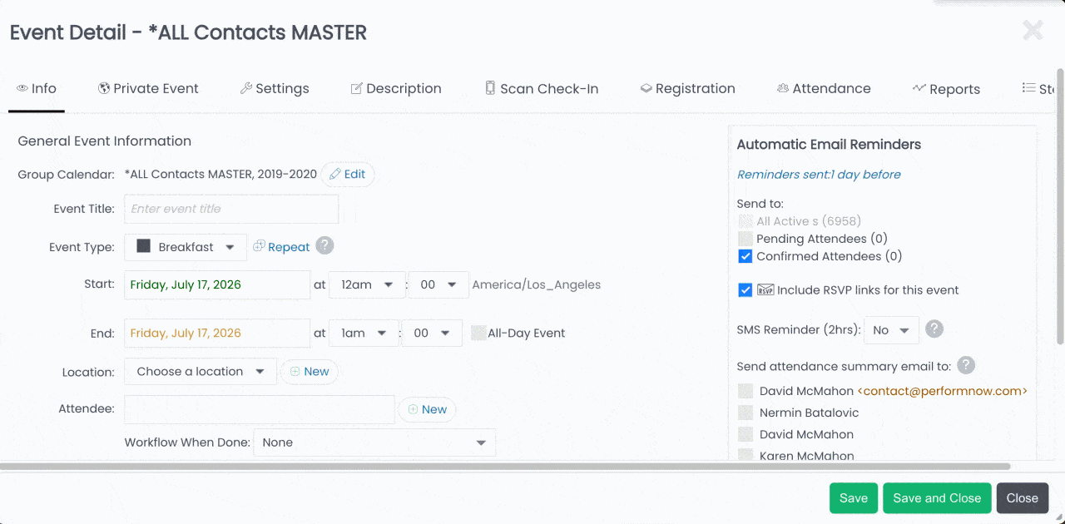Click the dark Close button

[x=1023, y=498]
